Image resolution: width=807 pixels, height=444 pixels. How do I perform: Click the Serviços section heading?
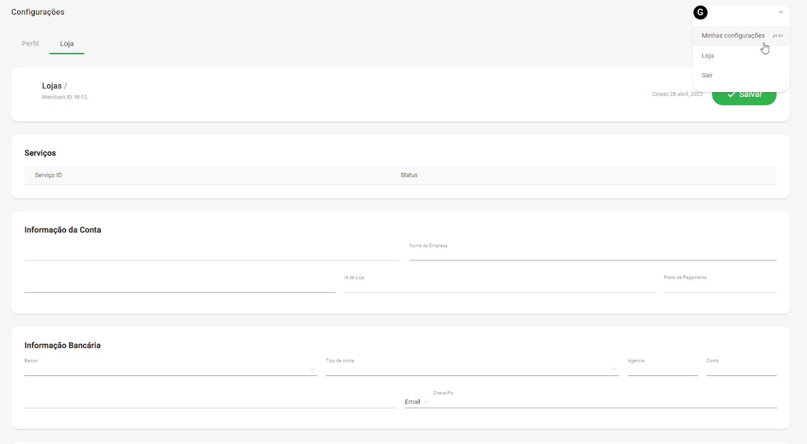point(40,153)
